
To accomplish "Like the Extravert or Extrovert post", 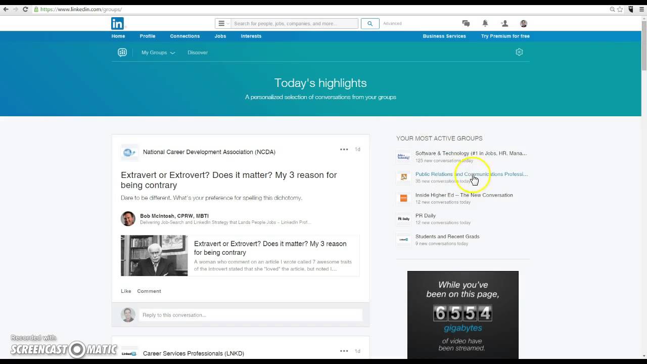I will 126,291.
